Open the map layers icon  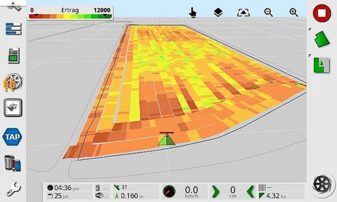pos(218,12)
